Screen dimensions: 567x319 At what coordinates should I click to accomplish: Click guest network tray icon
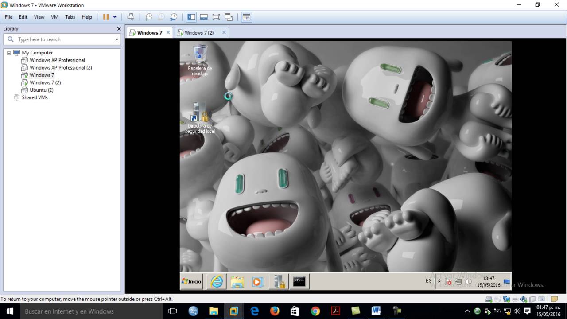tap(458, 281)
